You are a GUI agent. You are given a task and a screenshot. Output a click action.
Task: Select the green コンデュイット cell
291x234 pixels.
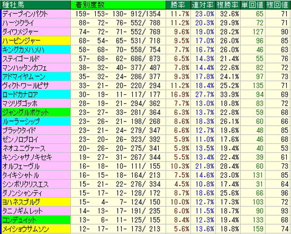pos(36,219)
